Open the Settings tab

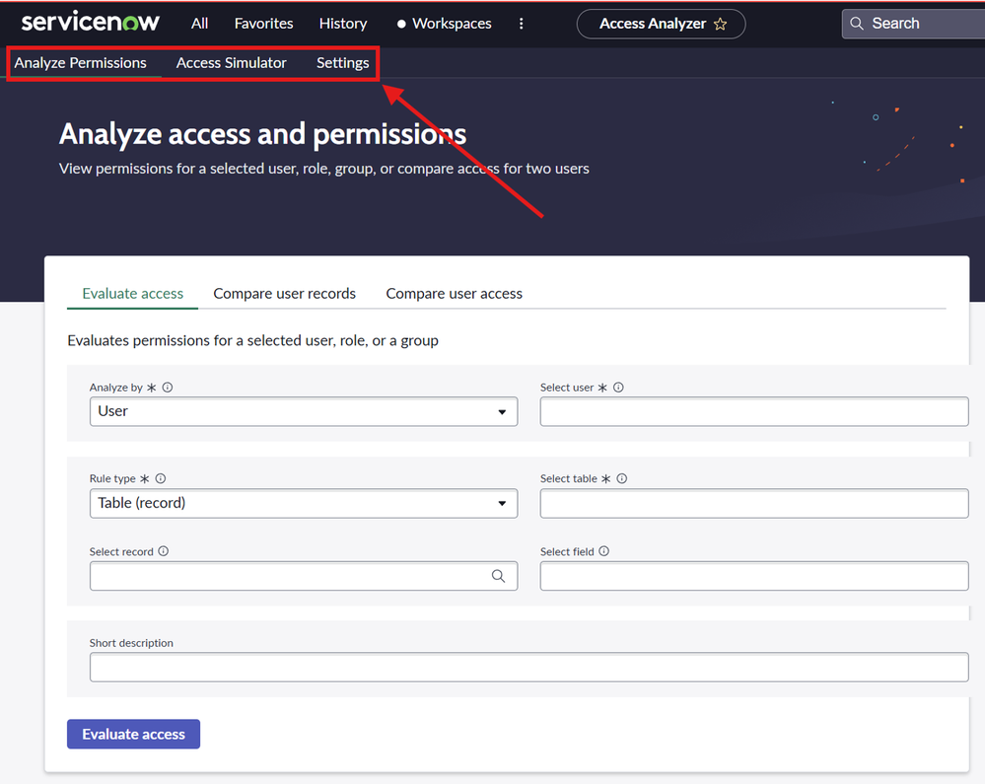(342, 63)
